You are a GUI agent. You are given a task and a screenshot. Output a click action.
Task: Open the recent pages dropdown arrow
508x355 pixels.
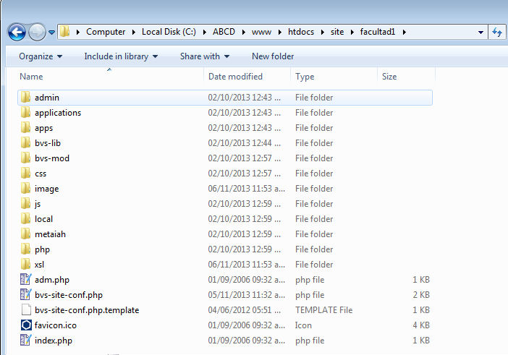(52, 33)
